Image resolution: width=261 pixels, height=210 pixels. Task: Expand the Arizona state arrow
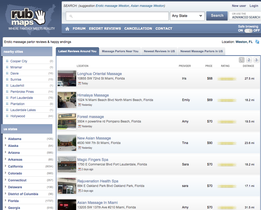pos(6,152)
